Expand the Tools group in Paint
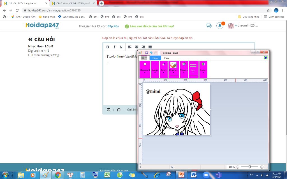The height and width of the screenshot is (179, 287). pyautogui.click(x=164, y=69)
